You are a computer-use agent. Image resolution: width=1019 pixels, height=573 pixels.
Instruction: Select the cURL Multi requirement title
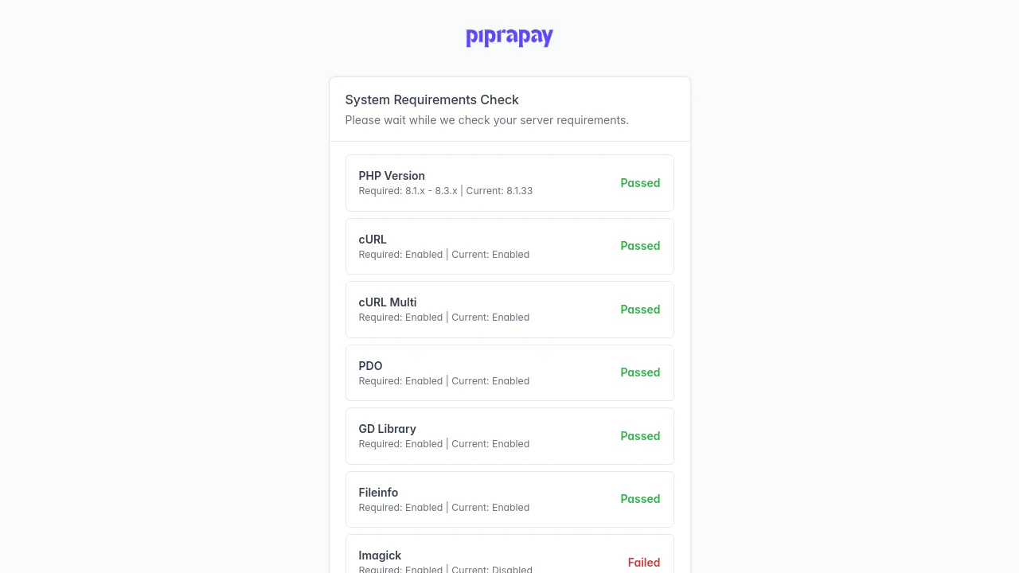click(388, 302)
